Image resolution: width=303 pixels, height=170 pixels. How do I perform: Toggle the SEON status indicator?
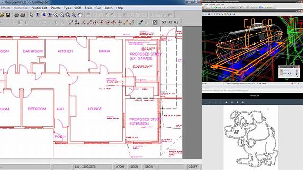[x=134, y=167]
